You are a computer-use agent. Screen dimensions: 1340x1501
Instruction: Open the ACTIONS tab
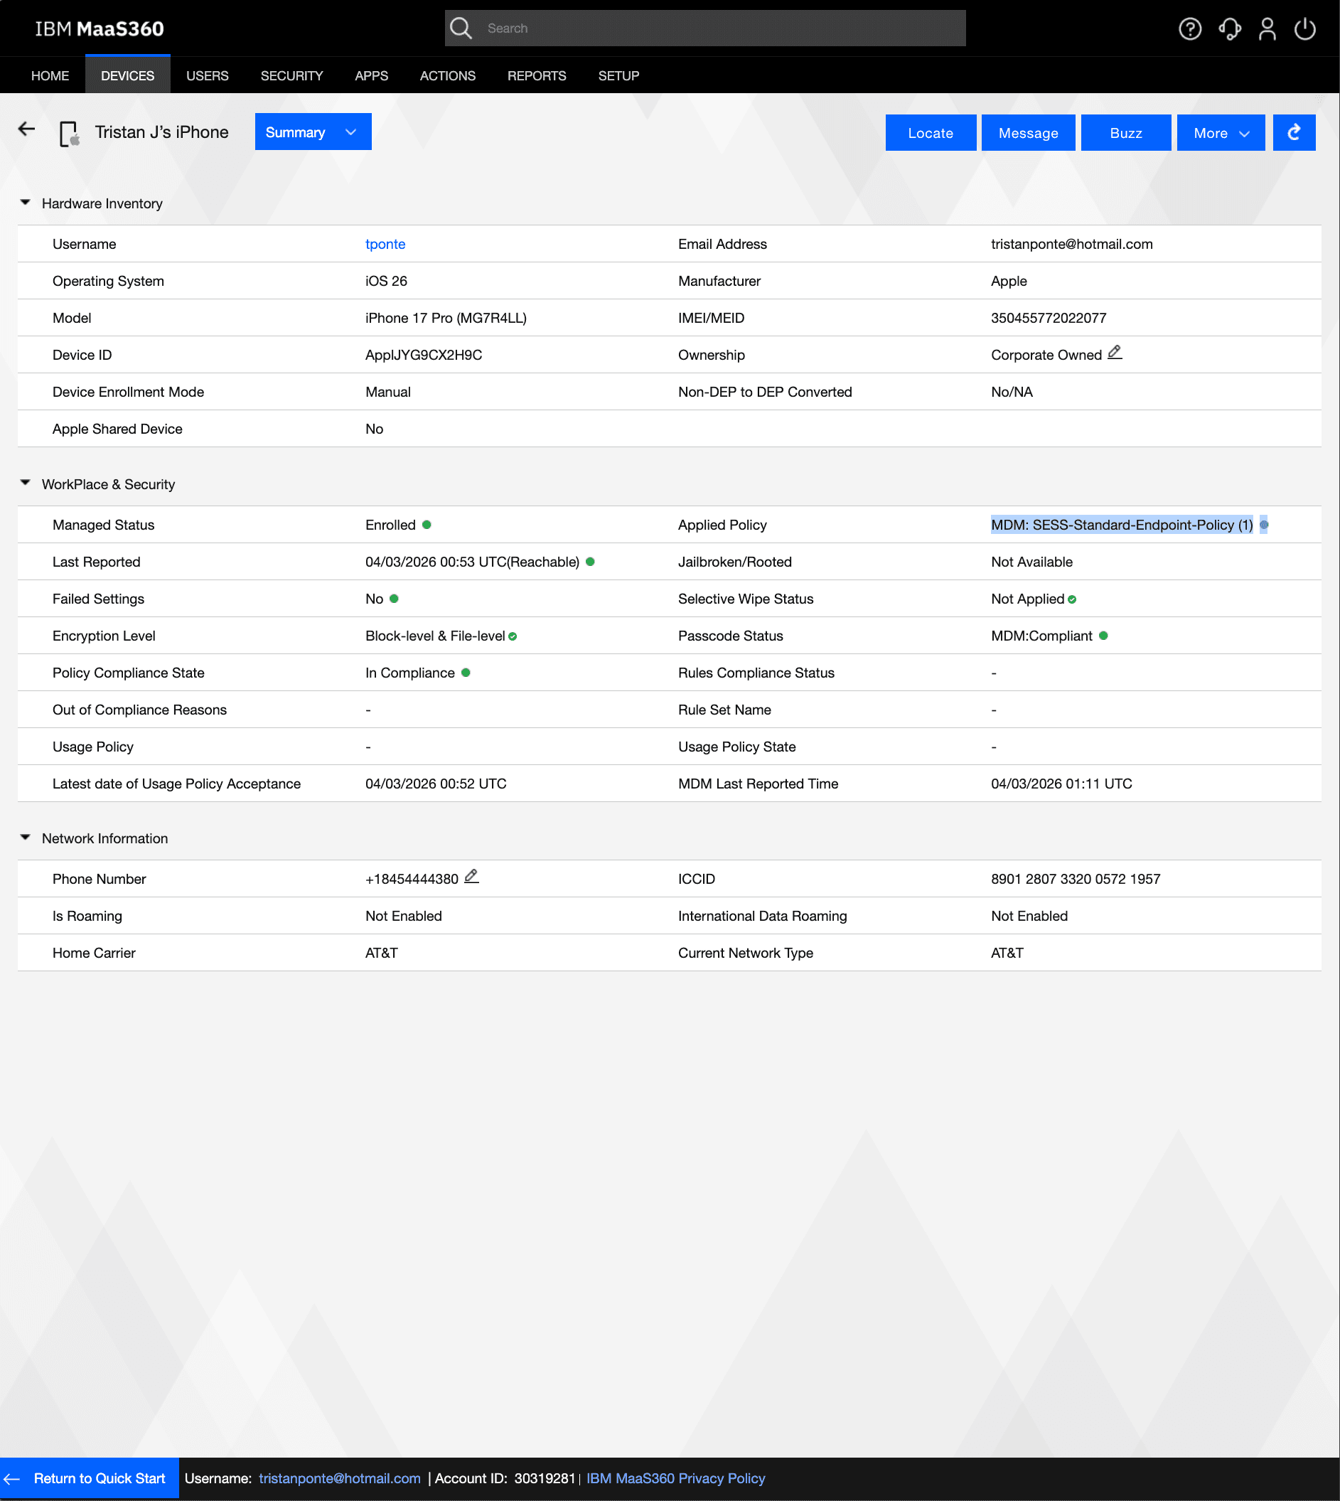tap(448, 75)
